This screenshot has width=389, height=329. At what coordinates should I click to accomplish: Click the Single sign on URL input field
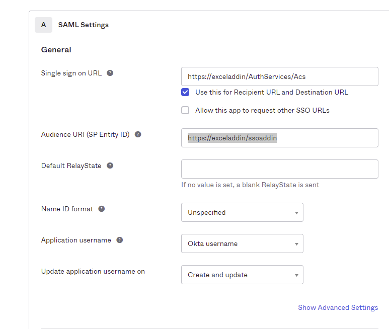279,76
